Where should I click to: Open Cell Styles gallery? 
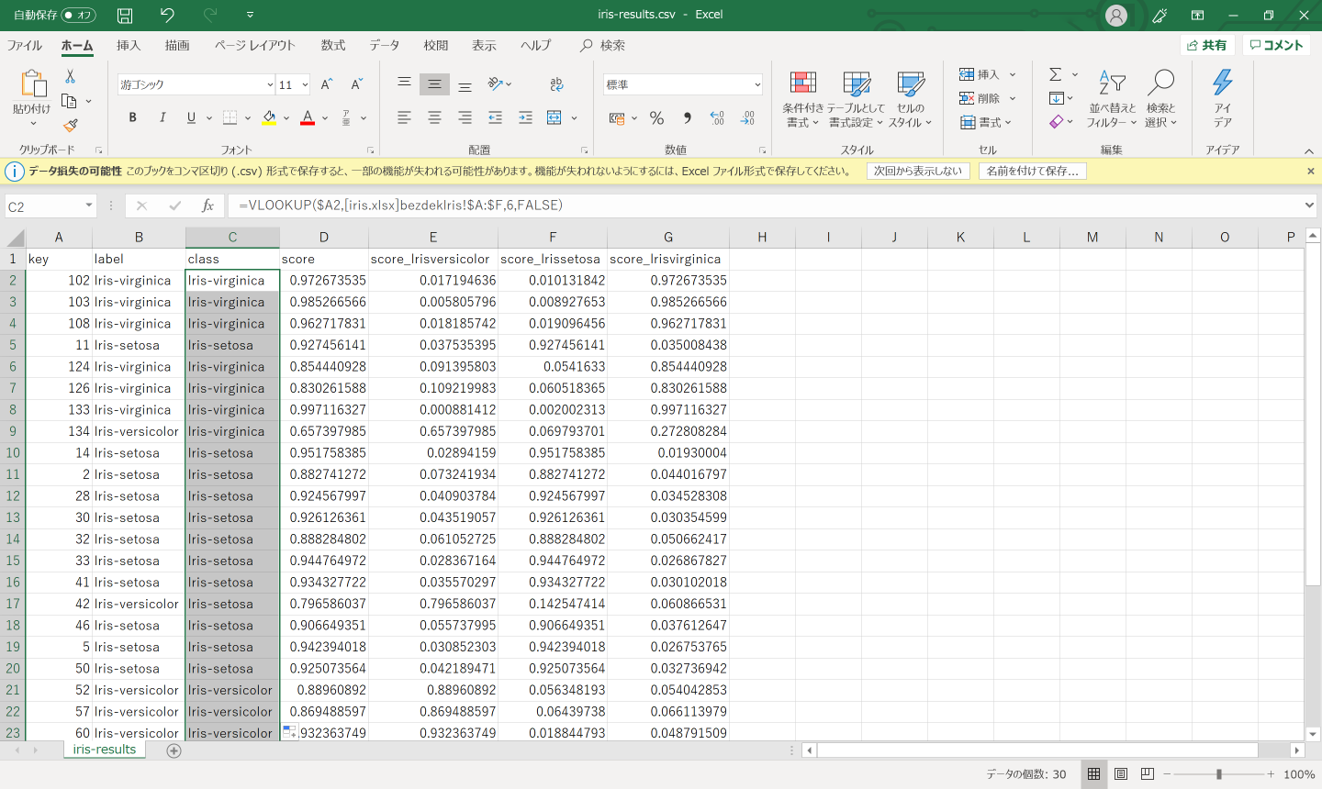click(910, 99)
